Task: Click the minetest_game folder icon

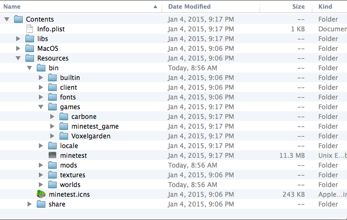Action: coord(64,126)
